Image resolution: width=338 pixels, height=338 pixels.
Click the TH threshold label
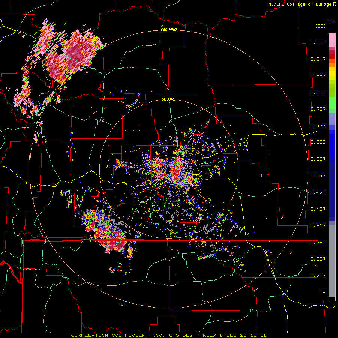tap(323, 293)
